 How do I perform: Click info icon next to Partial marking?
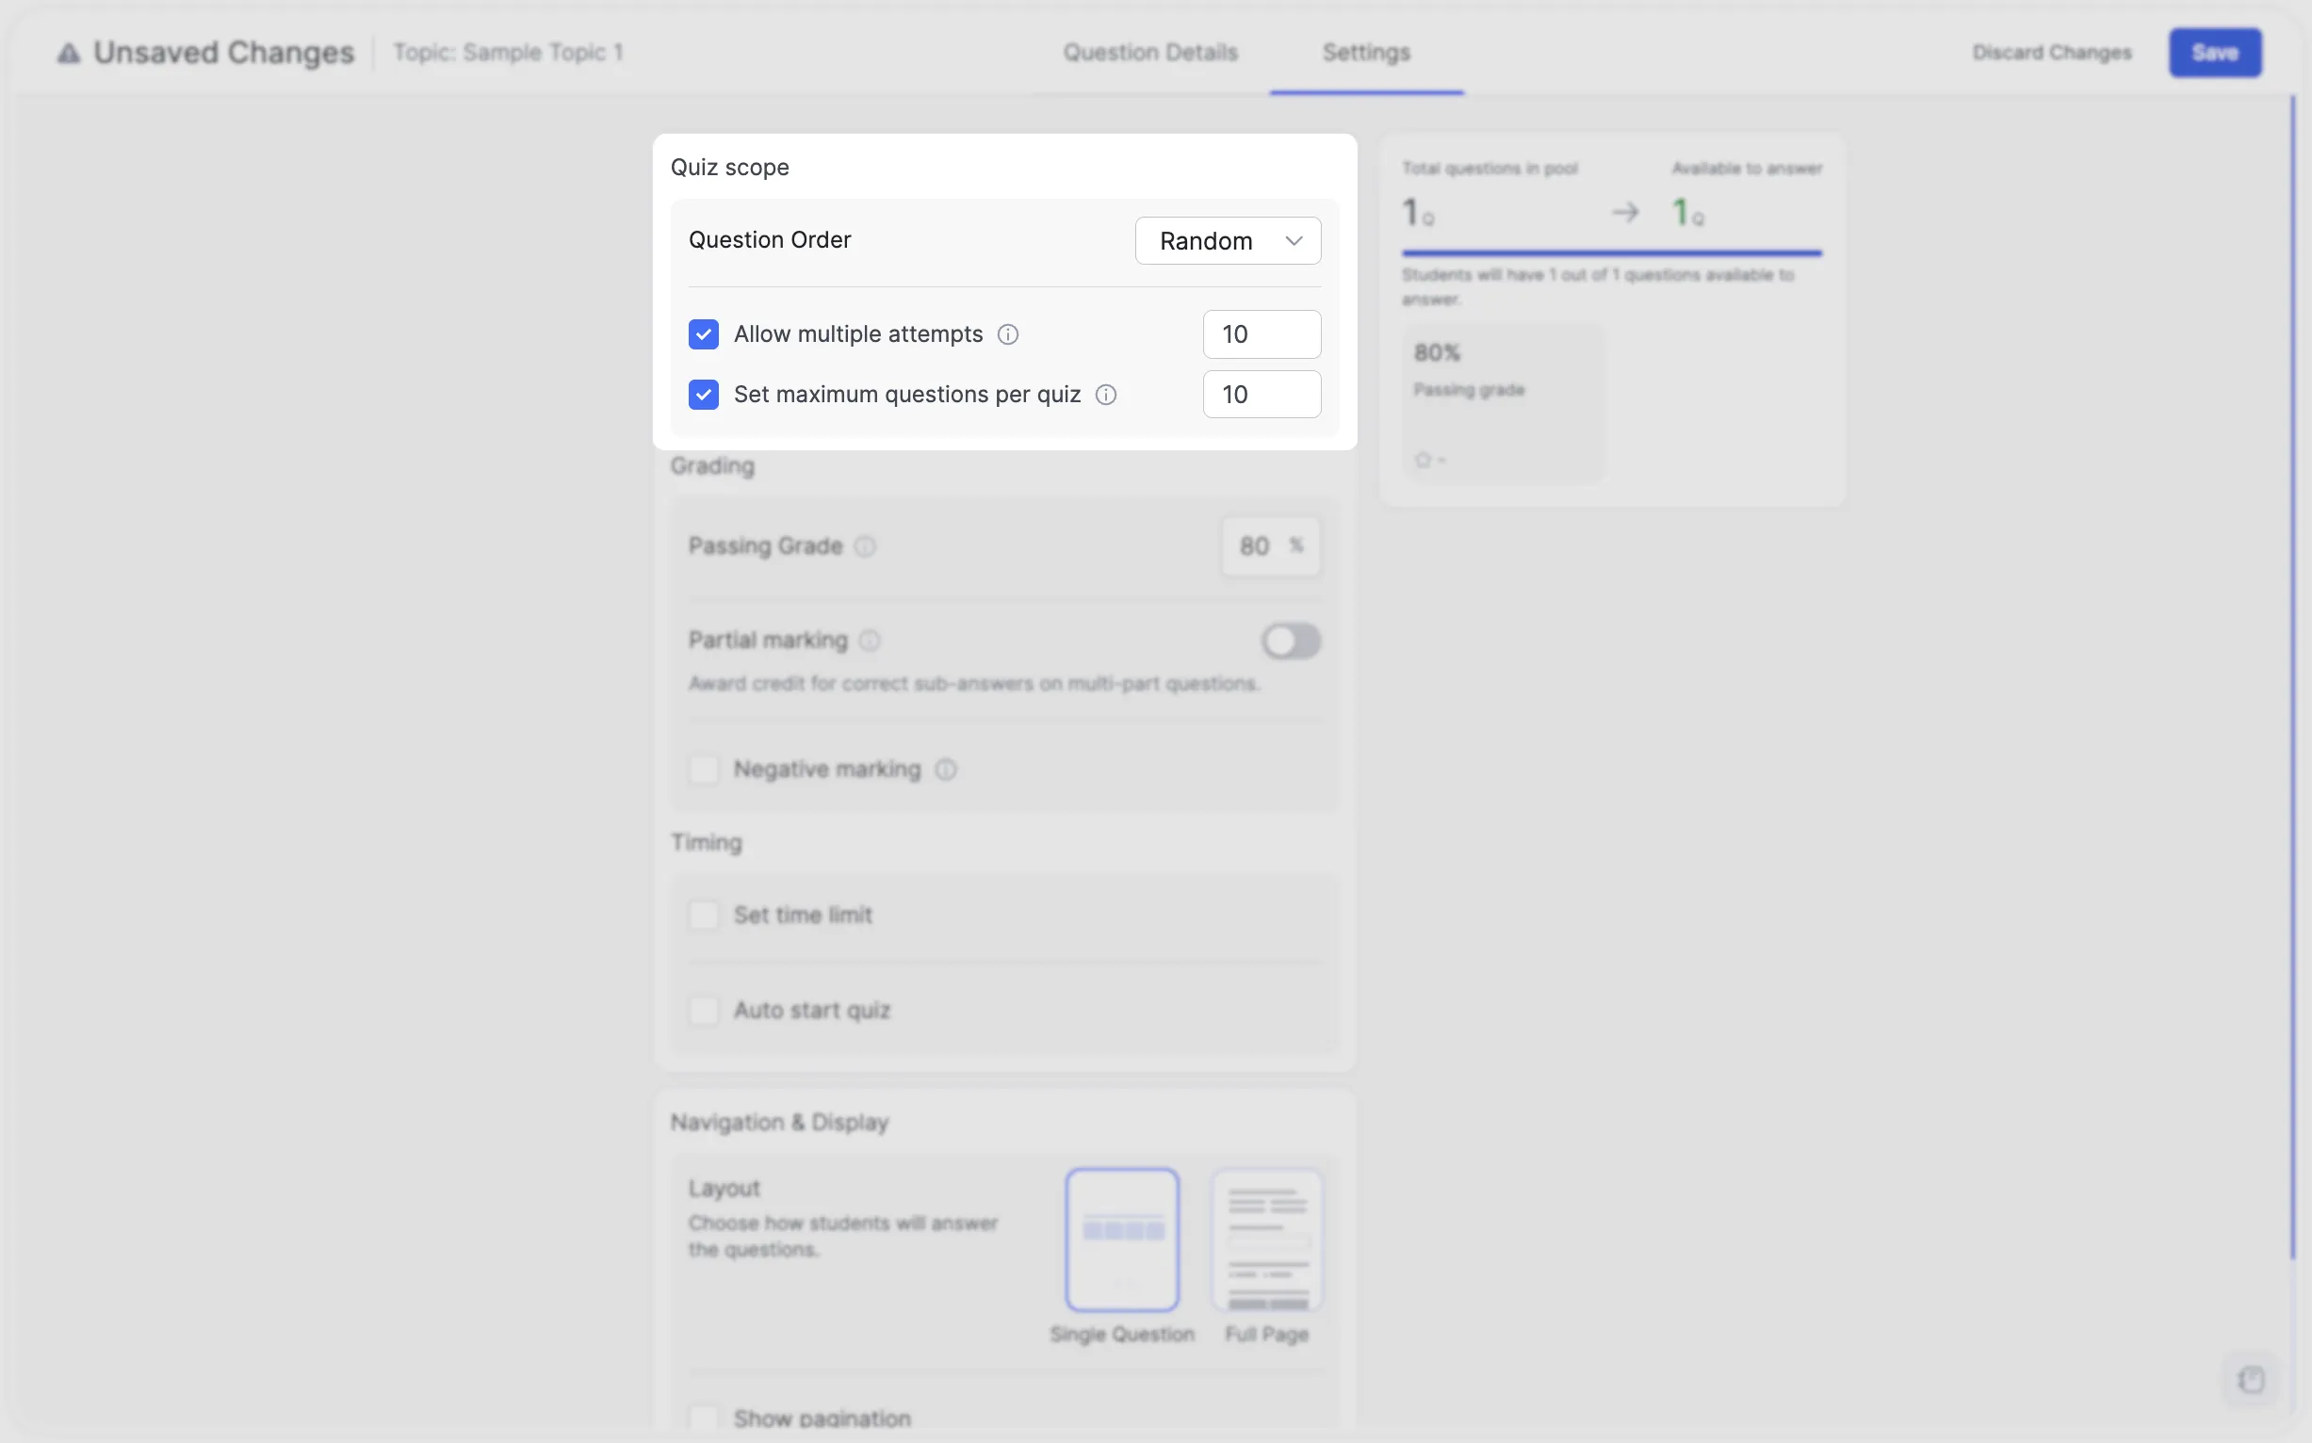point(869,640)
